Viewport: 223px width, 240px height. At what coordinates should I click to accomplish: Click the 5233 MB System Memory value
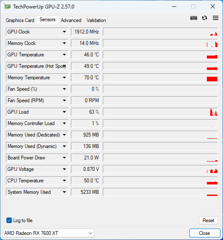85,192
